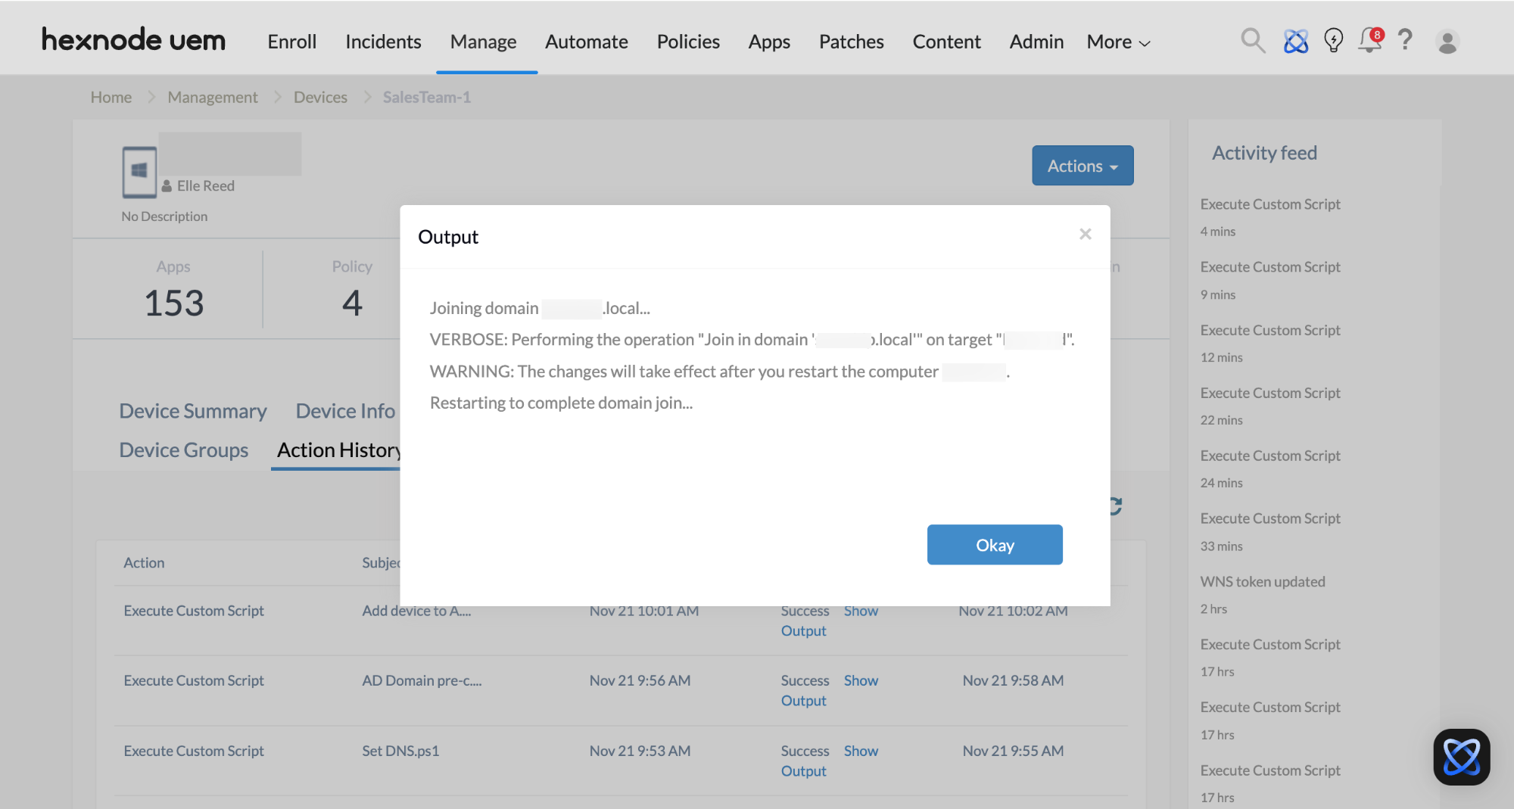1514x809 pixels.
Task: Click the search magnifier icon
Action: pos(1253,41)
